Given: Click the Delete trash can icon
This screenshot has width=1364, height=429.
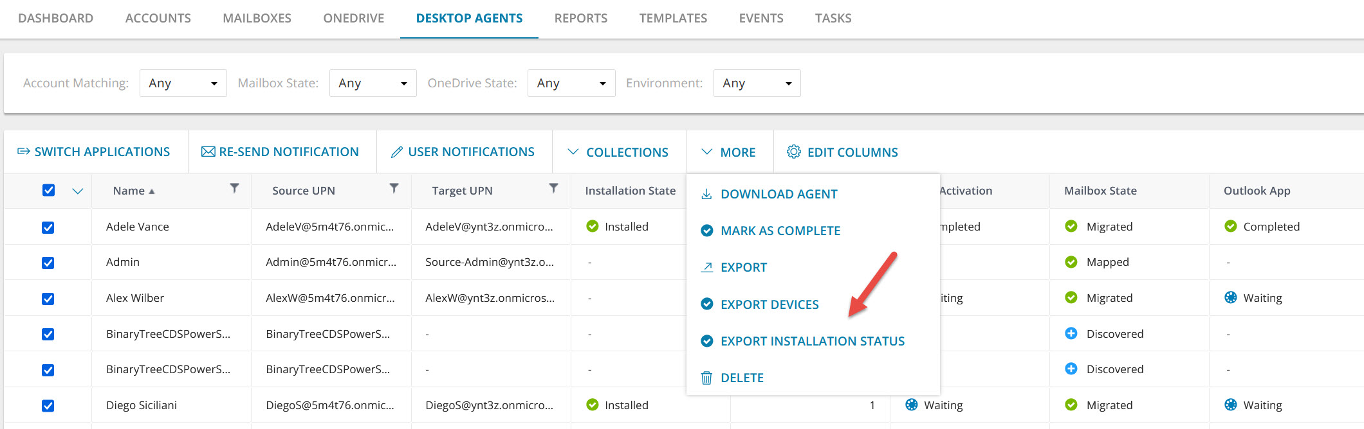Looking at the screenshot, I should 706,378.
